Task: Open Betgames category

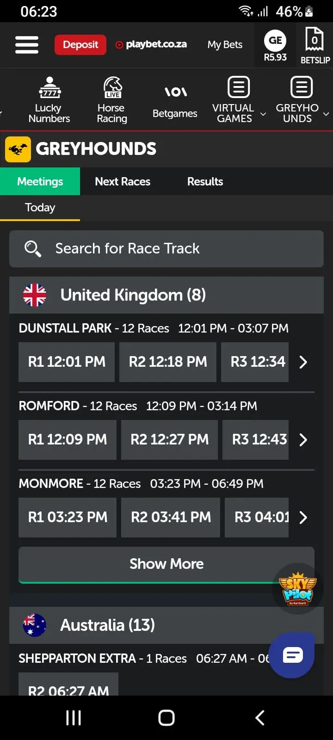Action: tap(175, 102)
